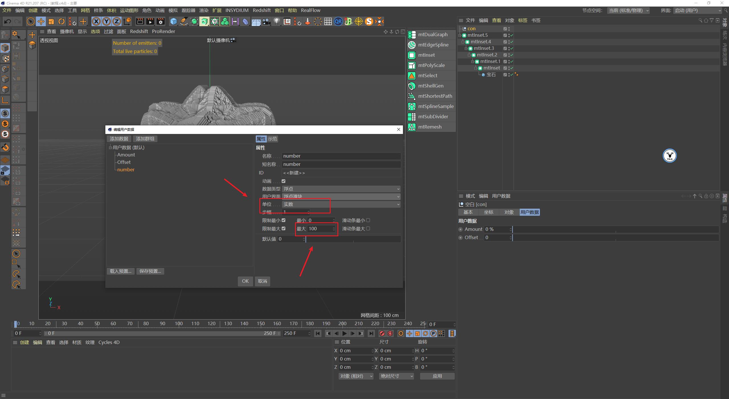This screenshot has width=729, height=399.
Task: Click the Undo icon in the toolbar
Action: [x=7, y=21]
